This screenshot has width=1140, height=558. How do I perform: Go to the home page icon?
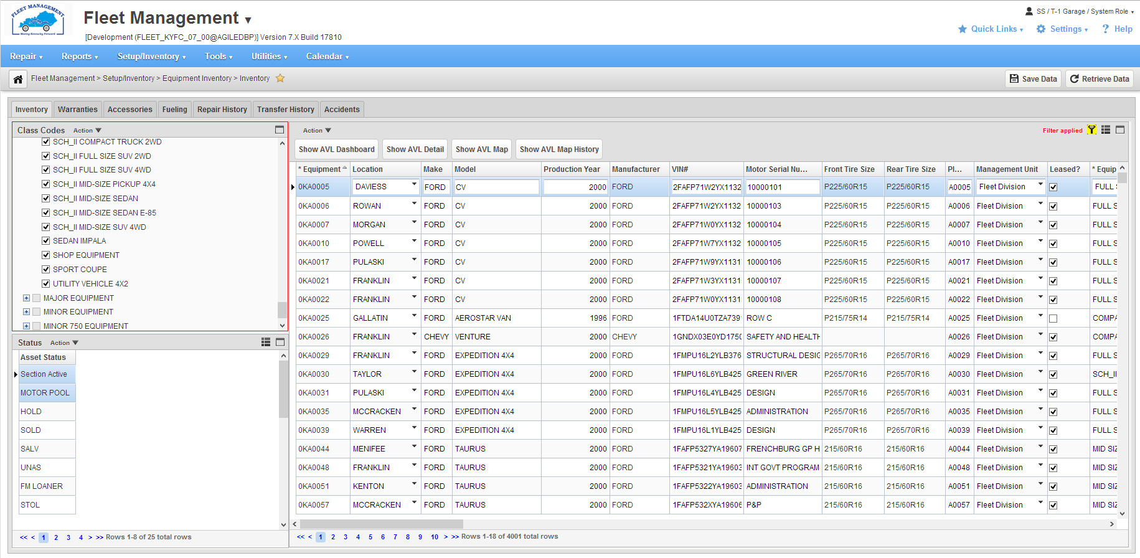click(x=18, y=79)
